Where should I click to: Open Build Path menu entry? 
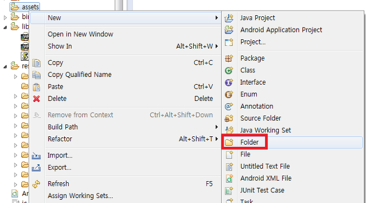pyautogui.click(x=63, y=127)
